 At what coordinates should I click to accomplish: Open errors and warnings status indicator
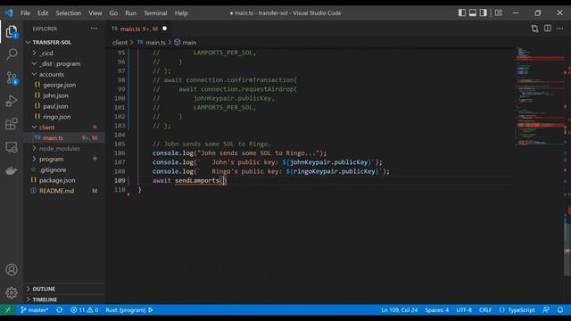[85, 310]
